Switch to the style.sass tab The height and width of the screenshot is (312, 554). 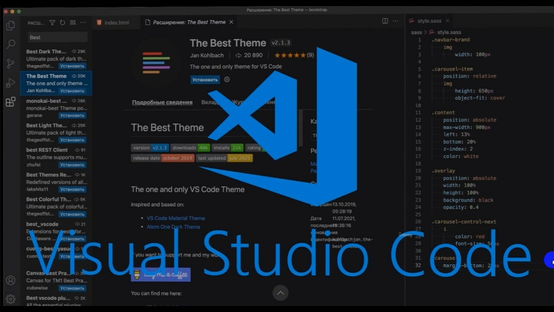(x=429, y=21)
